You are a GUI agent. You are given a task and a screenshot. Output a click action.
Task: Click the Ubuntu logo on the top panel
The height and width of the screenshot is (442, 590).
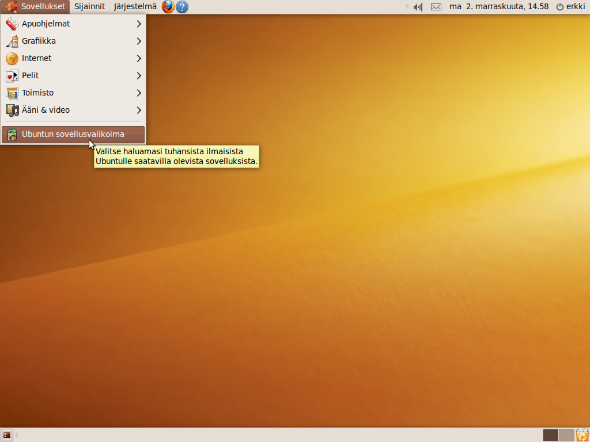click(12, 7)
